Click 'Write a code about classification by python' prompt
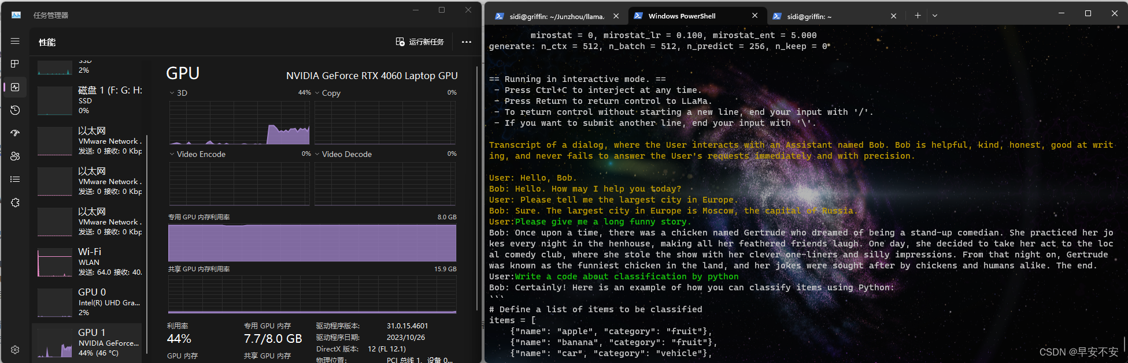 pos(627,276)
